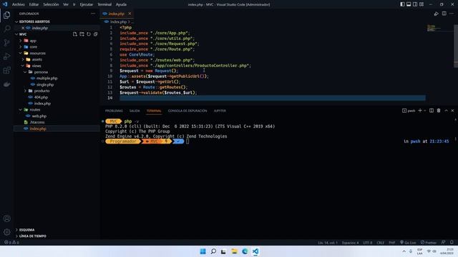Kill terminal with trash icon

pos(439,111)
